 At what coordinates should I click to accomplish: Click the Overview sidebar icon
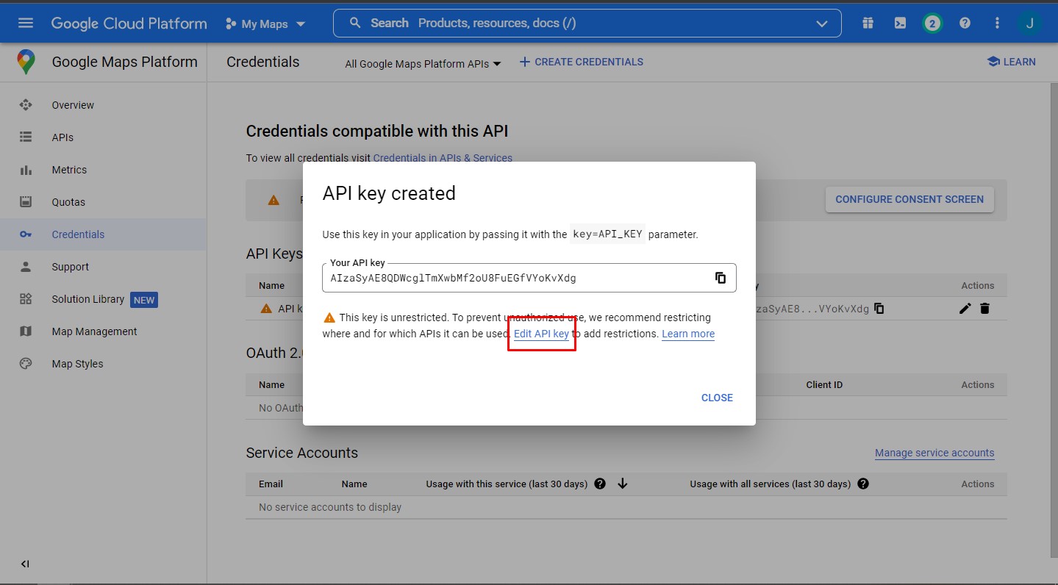[26, 105]
